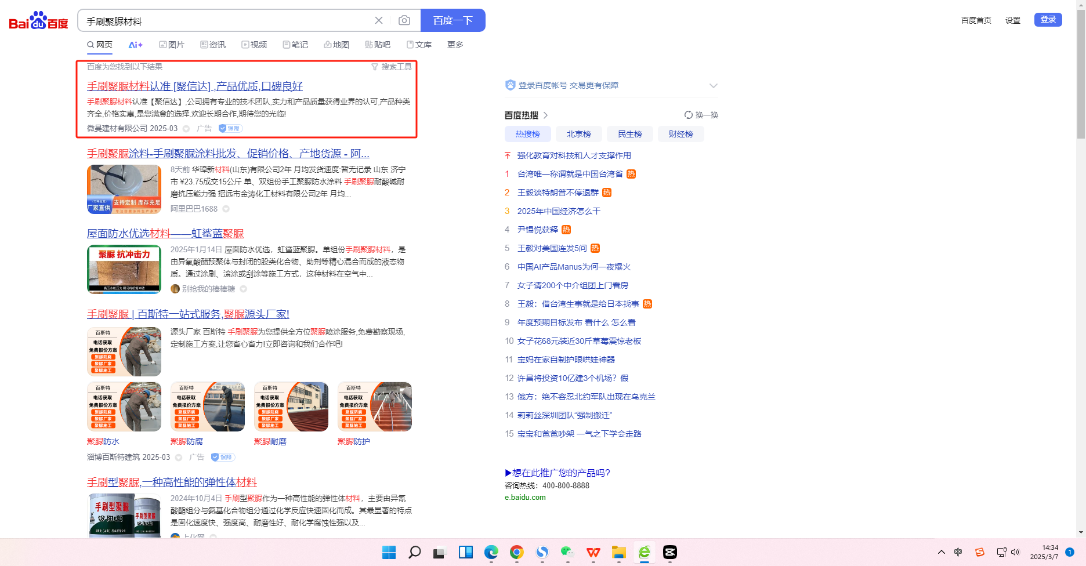Viewport: 1086px width, 566px height.
Task: Expand options beside 淄博百斯特建筑 2025-03
Action: tap(179, 458)
